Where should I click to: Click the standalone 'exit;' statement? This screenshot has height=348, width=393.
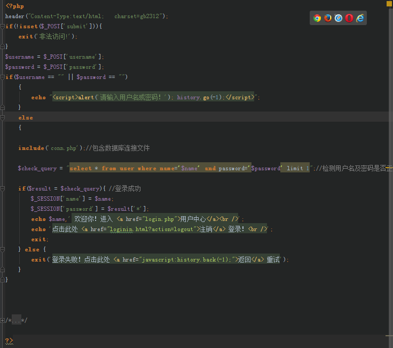point(40,239)
